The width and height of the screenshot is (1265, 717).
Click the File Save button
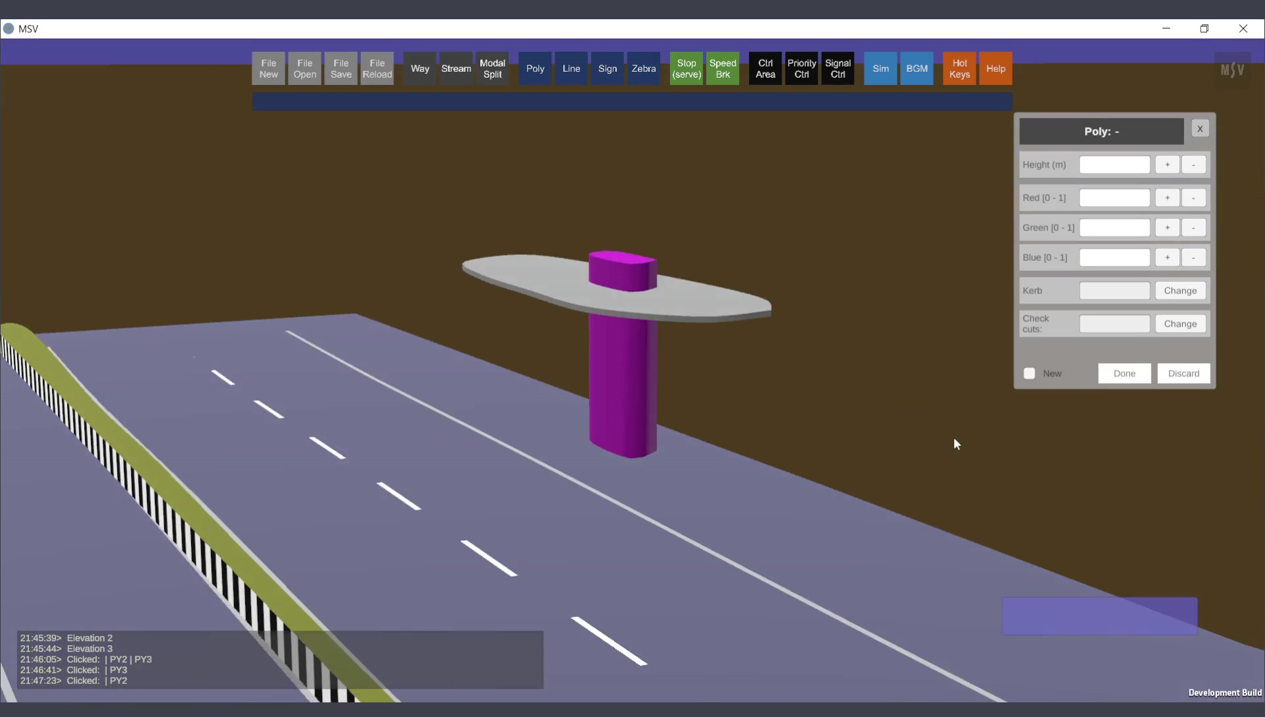coord(341,69)
